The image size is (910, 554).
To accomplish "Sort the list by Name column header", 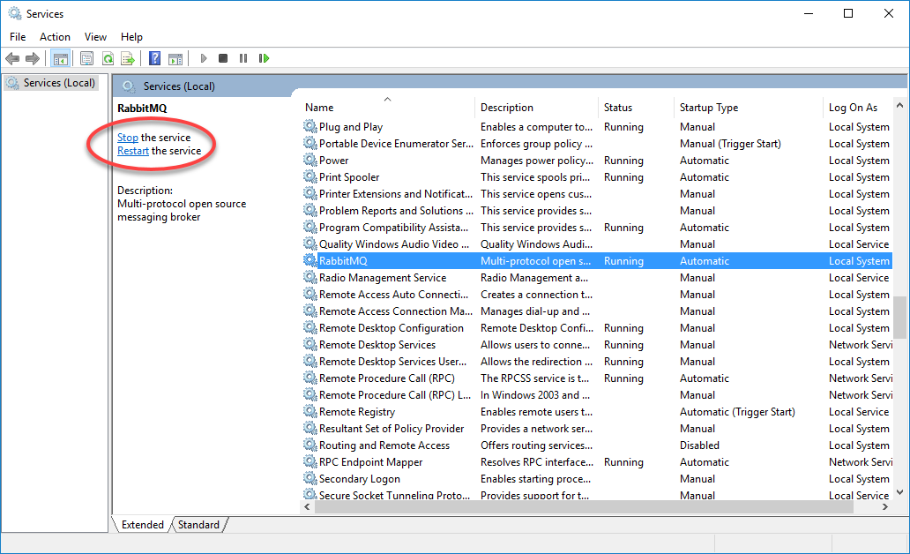I will coord(319,108).
